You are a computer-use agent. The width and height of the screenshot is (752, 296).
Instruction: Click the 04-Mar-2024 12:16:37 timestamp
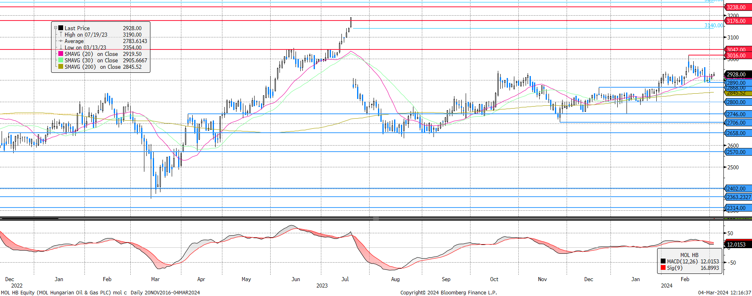coord(724,292)
